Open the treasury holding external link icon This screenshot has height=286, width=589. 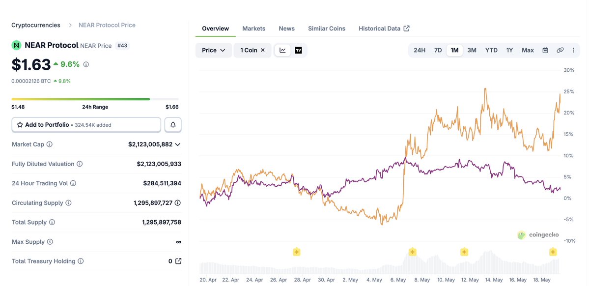(x=178, y=261)
